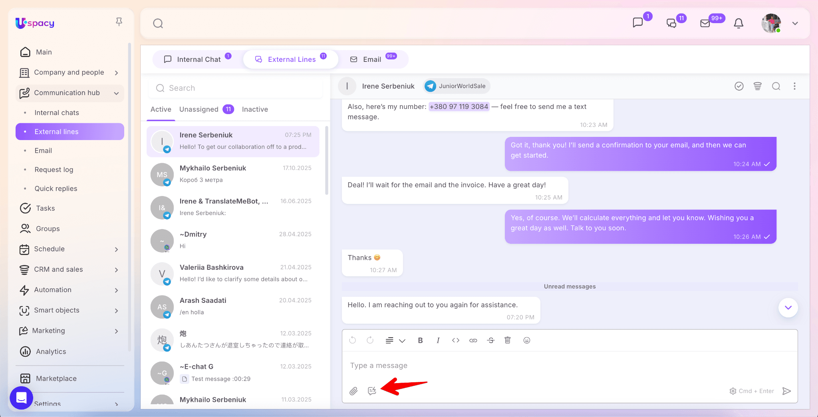Click the attach file paperclip icon
818x417 pixels.
[x=353, y=391]
